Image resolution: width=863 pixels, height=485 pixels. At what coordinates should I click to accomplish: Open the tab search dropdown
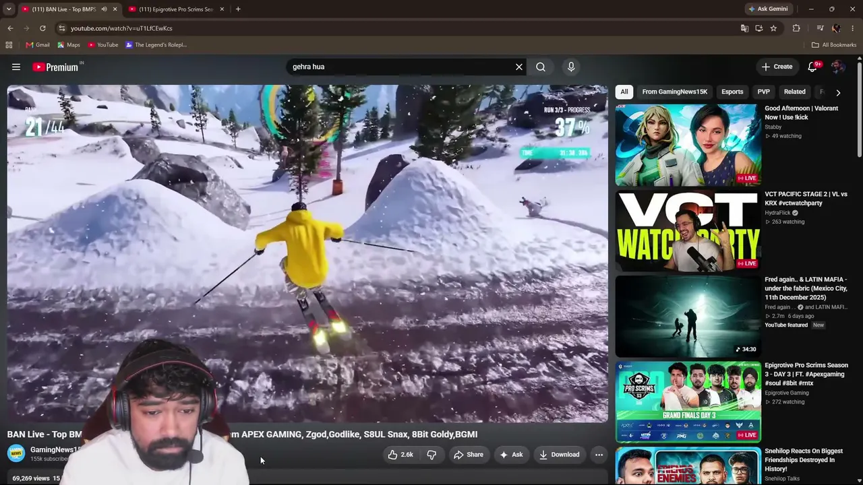pos(9,9)
